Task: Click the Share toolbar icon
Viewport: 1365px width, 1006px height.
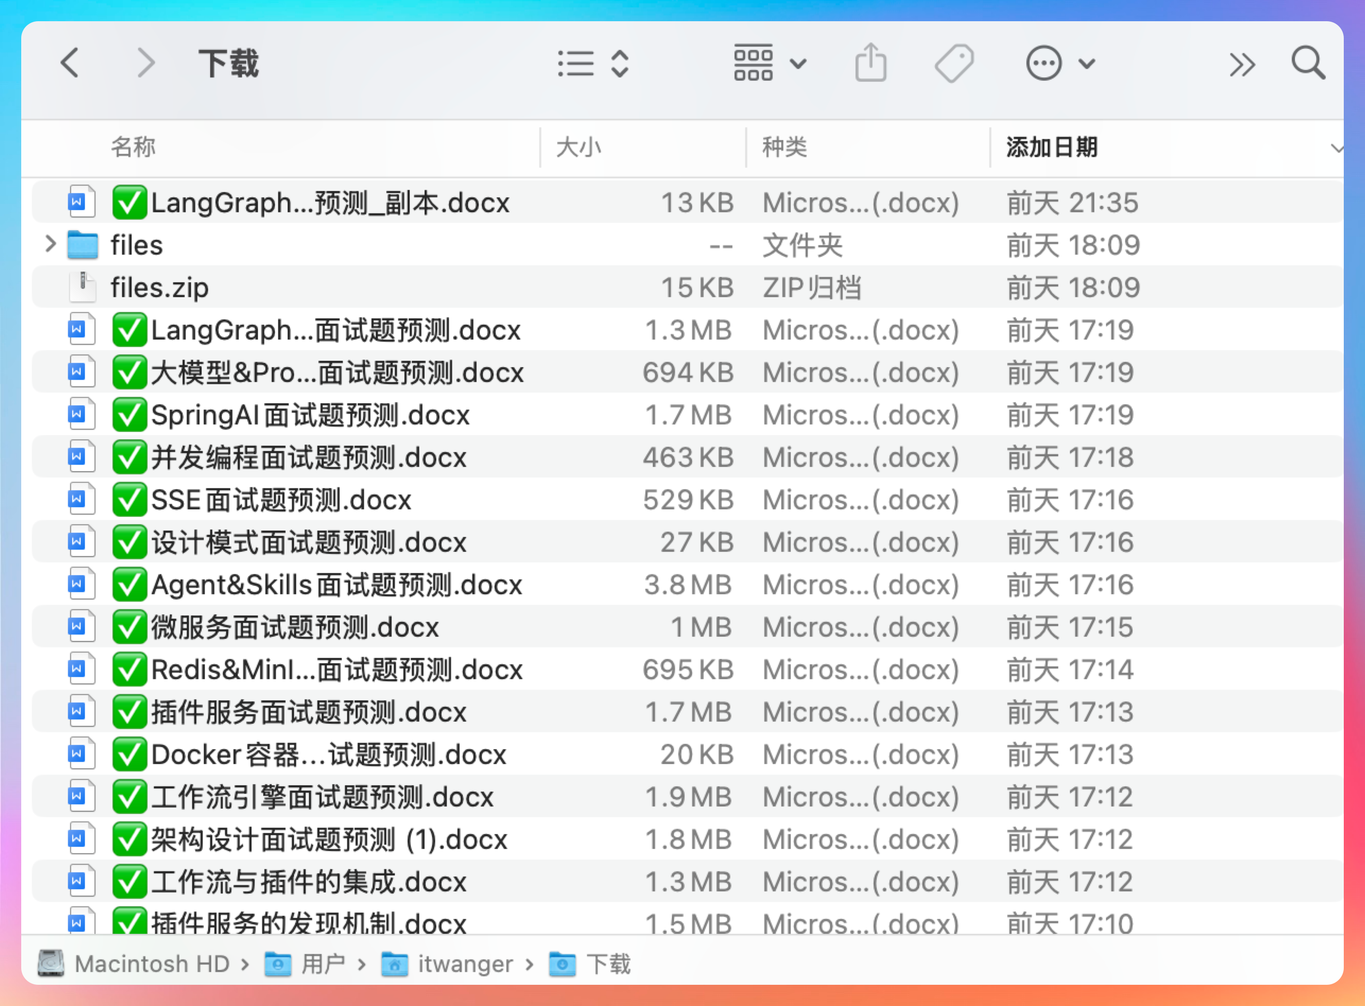Action: [870, 63]
